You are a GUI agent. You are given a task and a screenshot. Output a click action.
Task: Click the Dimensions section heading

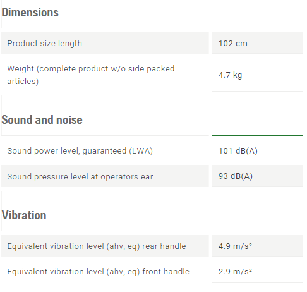(x=30, y=13)
